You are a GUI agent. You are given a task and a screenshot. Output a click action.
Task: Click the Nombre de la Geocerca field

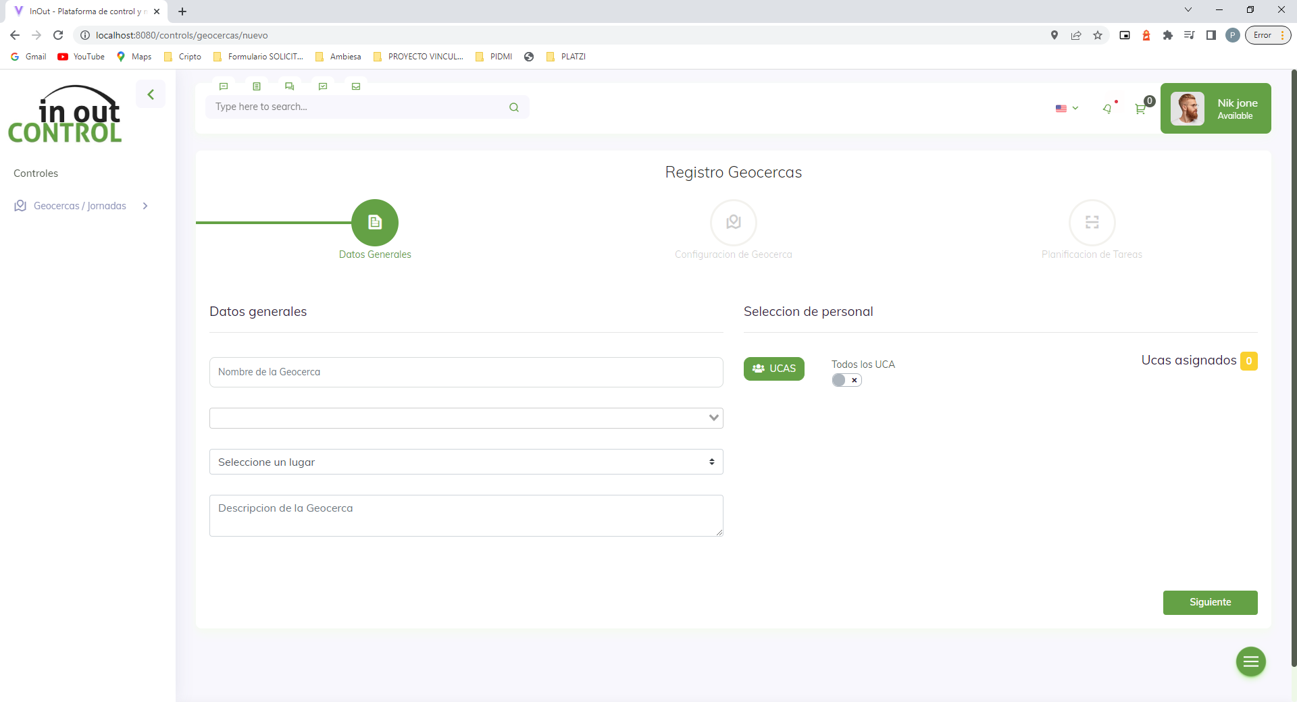466,372
